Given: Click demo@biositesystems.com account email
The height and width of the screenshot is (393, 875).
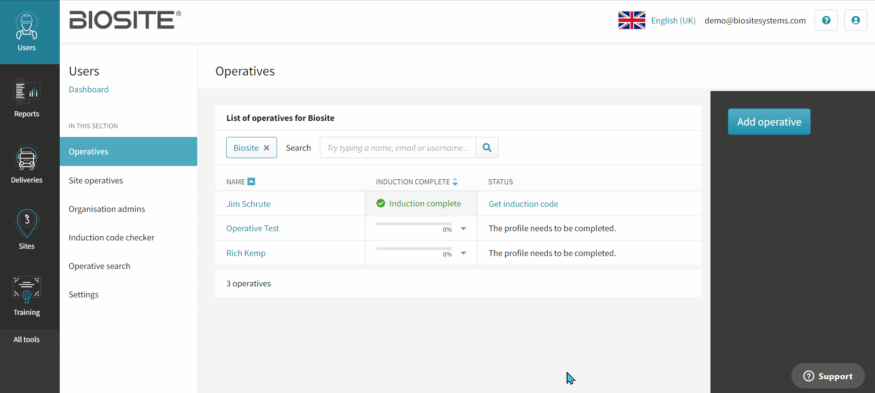Looking at the screenshot, I should [x=755, y=21].
